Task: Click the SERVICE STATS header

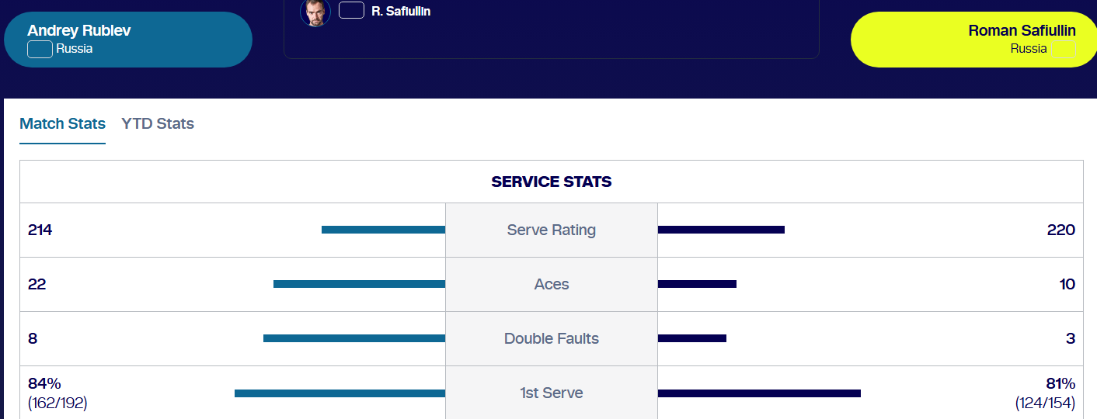Action: pos(552,182)
